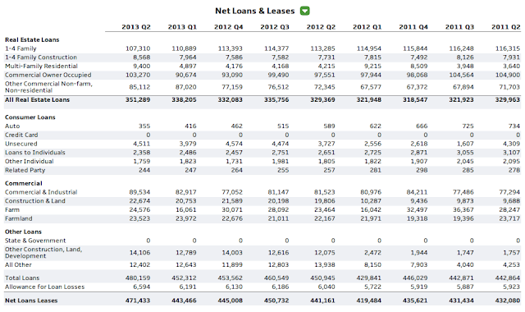Select the Credit Card row label
Screen dimensions: 525x312
click(x=21, y=135)
